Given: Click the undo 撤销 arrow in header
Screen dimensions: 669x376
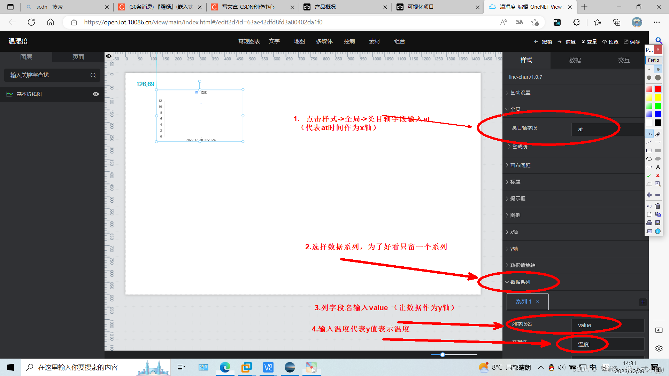Looking at the screenshot, I should [x=536, y=41].
